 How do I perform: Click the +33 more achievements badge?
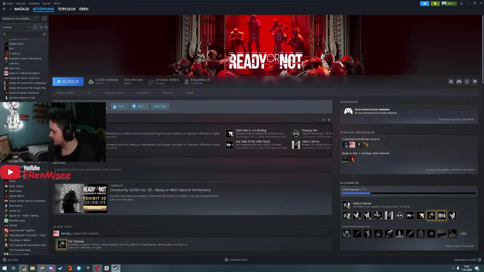[463, 234]
